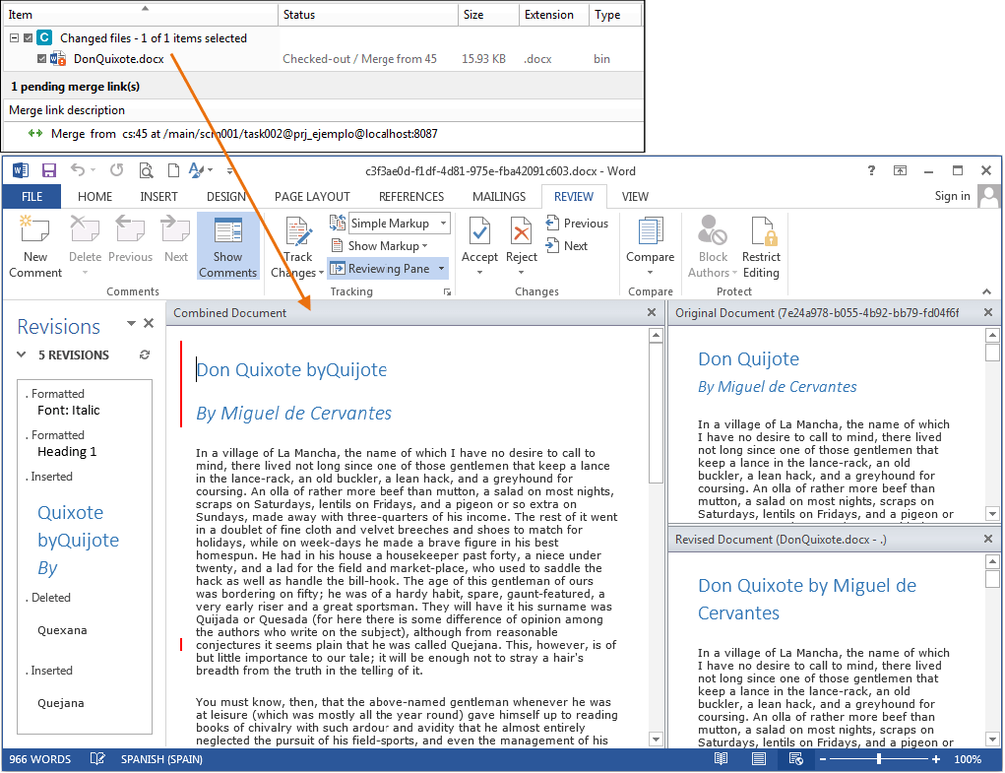Switch to the VIEW tab
Image resolution: width=1005 pixels, height=773 pixels.
tap(635, 197)
